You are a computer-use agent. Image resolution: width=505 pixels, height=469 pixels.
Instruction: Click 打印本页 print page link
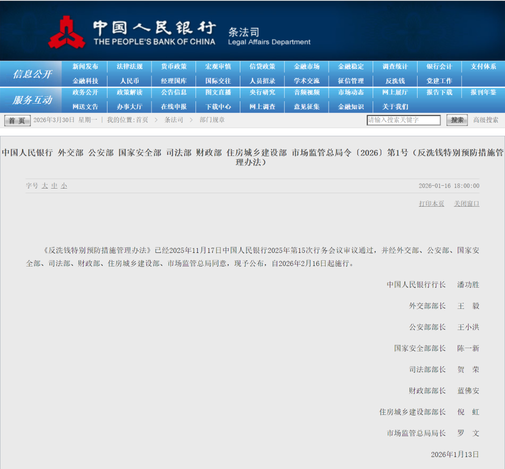click(x=431, y=204)
